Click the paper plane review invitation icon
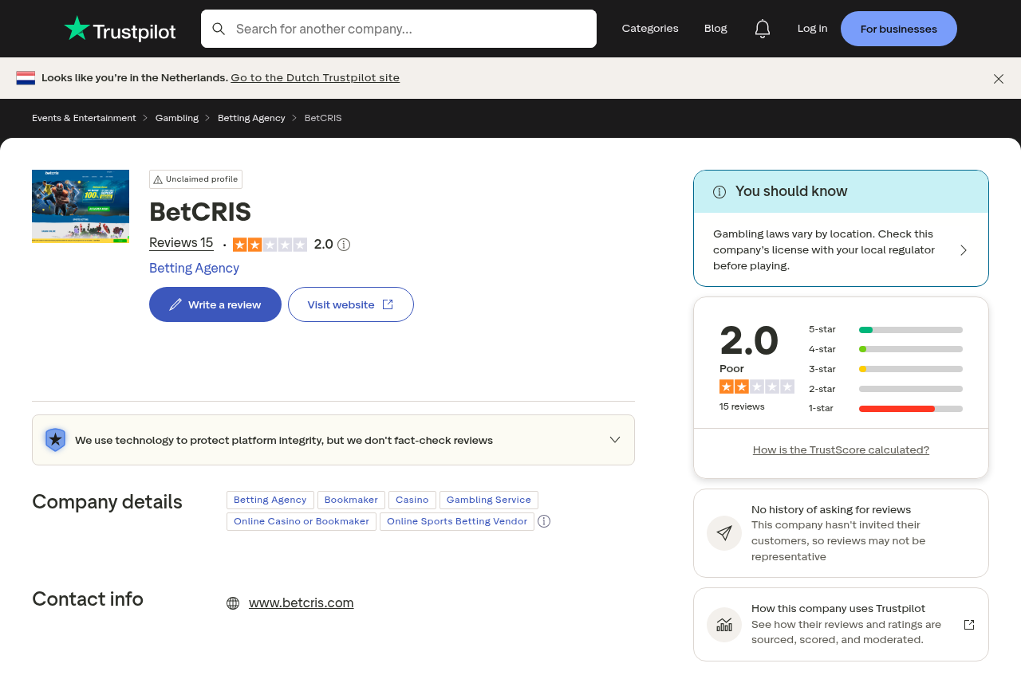The width and height of the screenshot is (1021, 683). point(724,533)
